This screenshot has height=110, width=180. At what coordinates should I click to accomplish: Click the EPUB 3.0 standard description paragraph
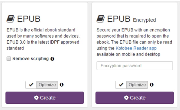(x=43, y=39)
